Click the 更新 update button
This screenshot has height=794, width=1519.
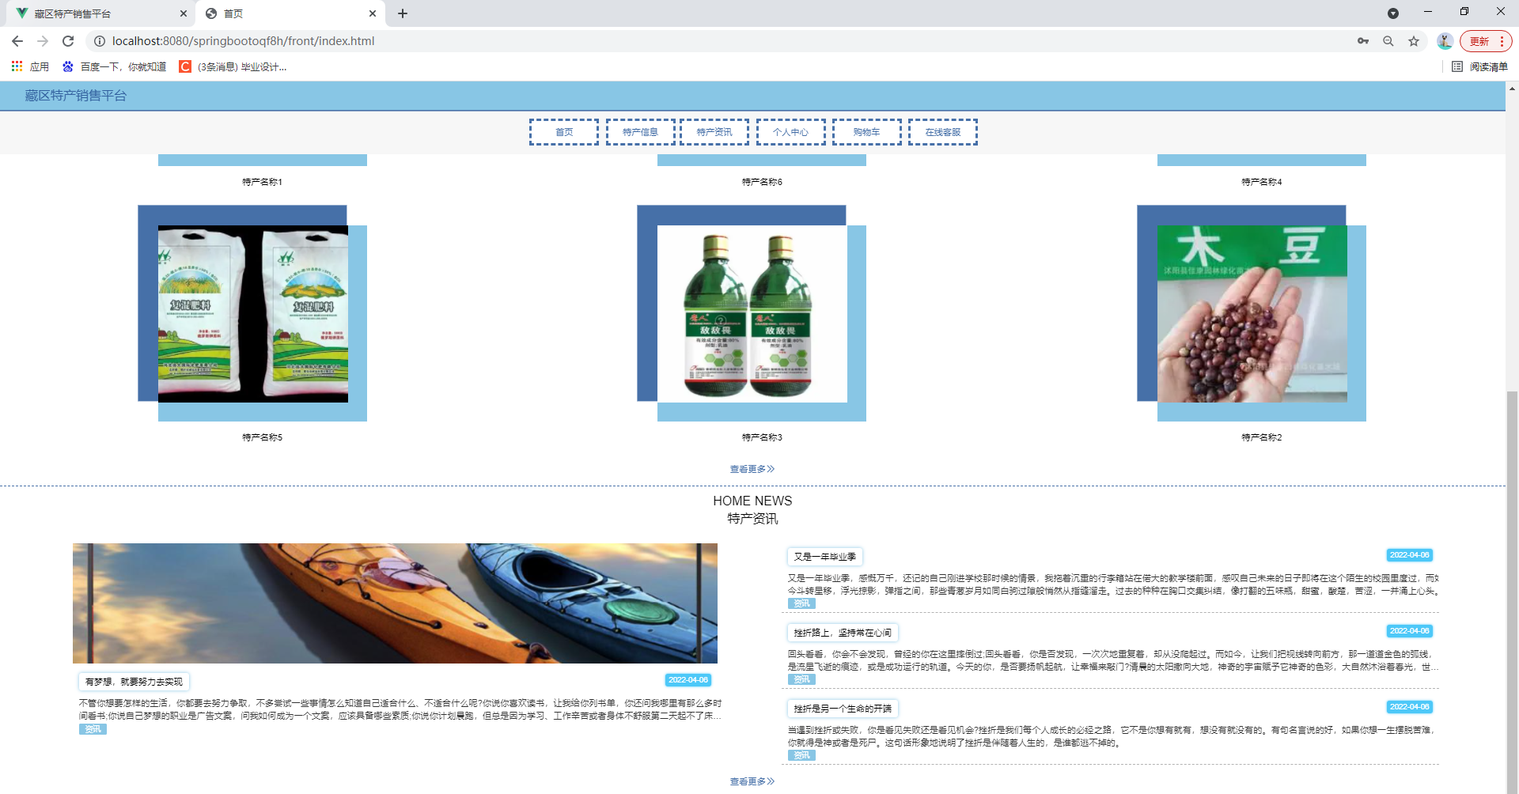point(1480,41)
